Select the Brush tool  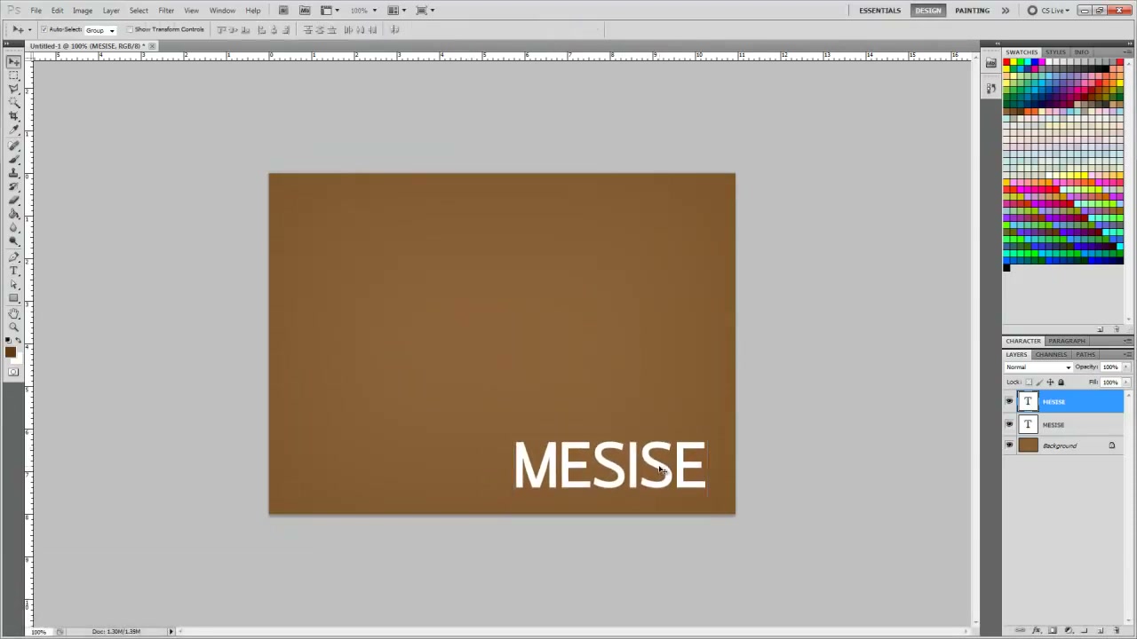pos(14,158)
